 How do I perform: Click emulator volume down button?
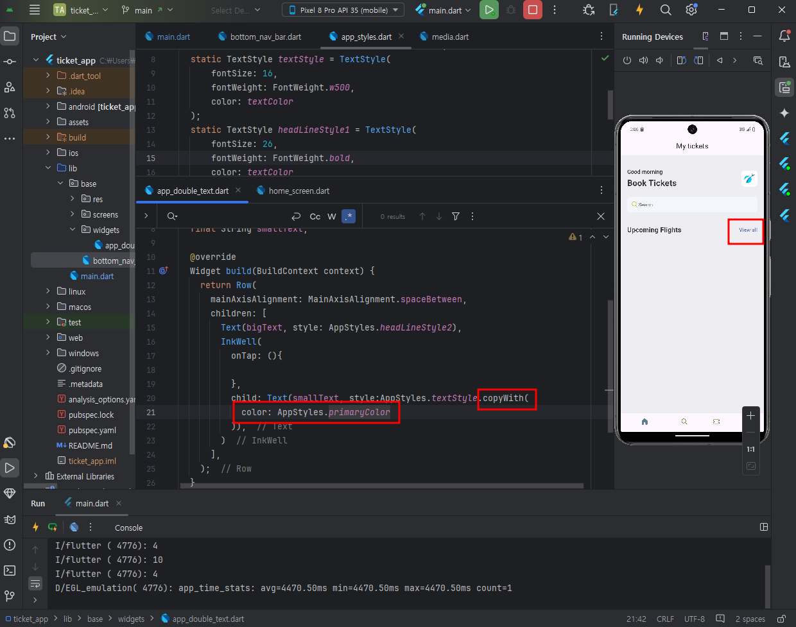(659, 60)
